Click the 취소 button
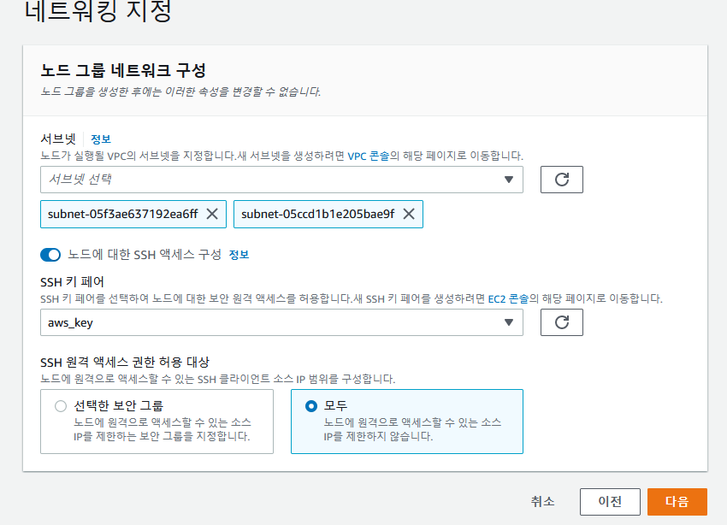This screenshot has height=525, width=727. click(x=542, y=501)
